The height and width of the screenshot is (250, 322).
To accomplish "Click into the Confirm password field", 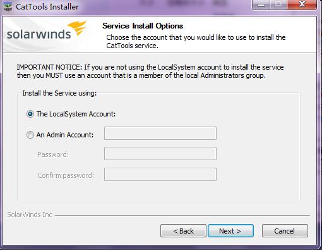I will click(160, 174).
